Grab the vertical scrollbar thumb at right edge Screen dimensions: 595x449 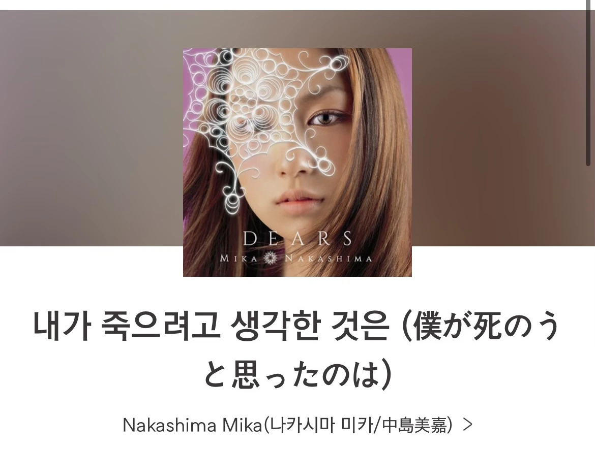pos(588,83)
